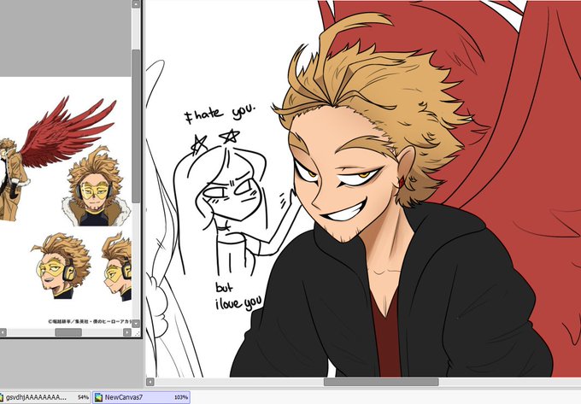Click the reference view's horizontal scrollbar left arrow
The width and height of the screenshot is (581, 404).
[x=3, y=332]
